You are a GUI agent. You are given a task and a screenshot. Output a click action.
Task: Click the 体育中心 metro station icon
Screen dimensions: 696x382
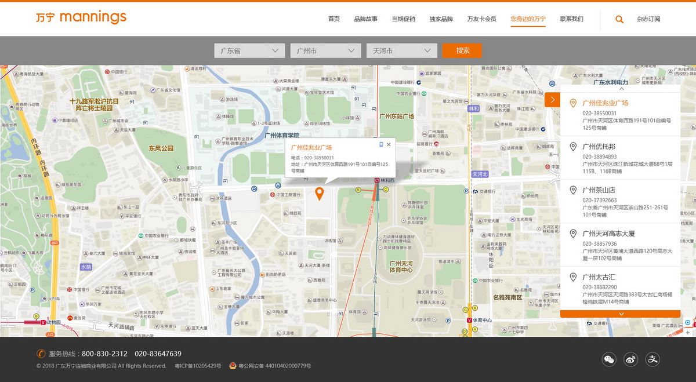(x=469, y=320)
